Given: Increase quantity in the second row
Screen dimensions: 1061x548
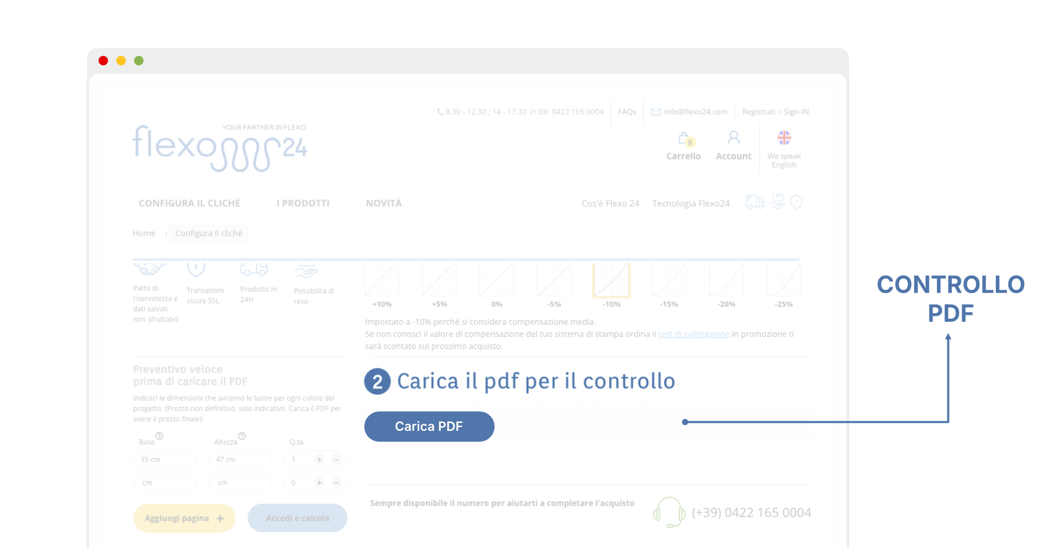Looking at the screenshot, I should coord(319,483).
